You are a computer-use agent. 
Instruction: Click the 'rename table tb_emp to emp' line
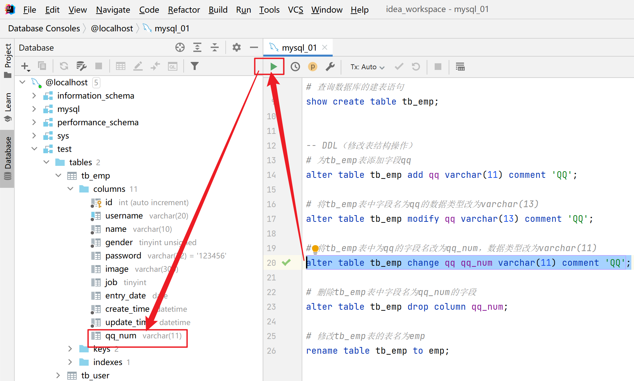(x=378, y=351)
